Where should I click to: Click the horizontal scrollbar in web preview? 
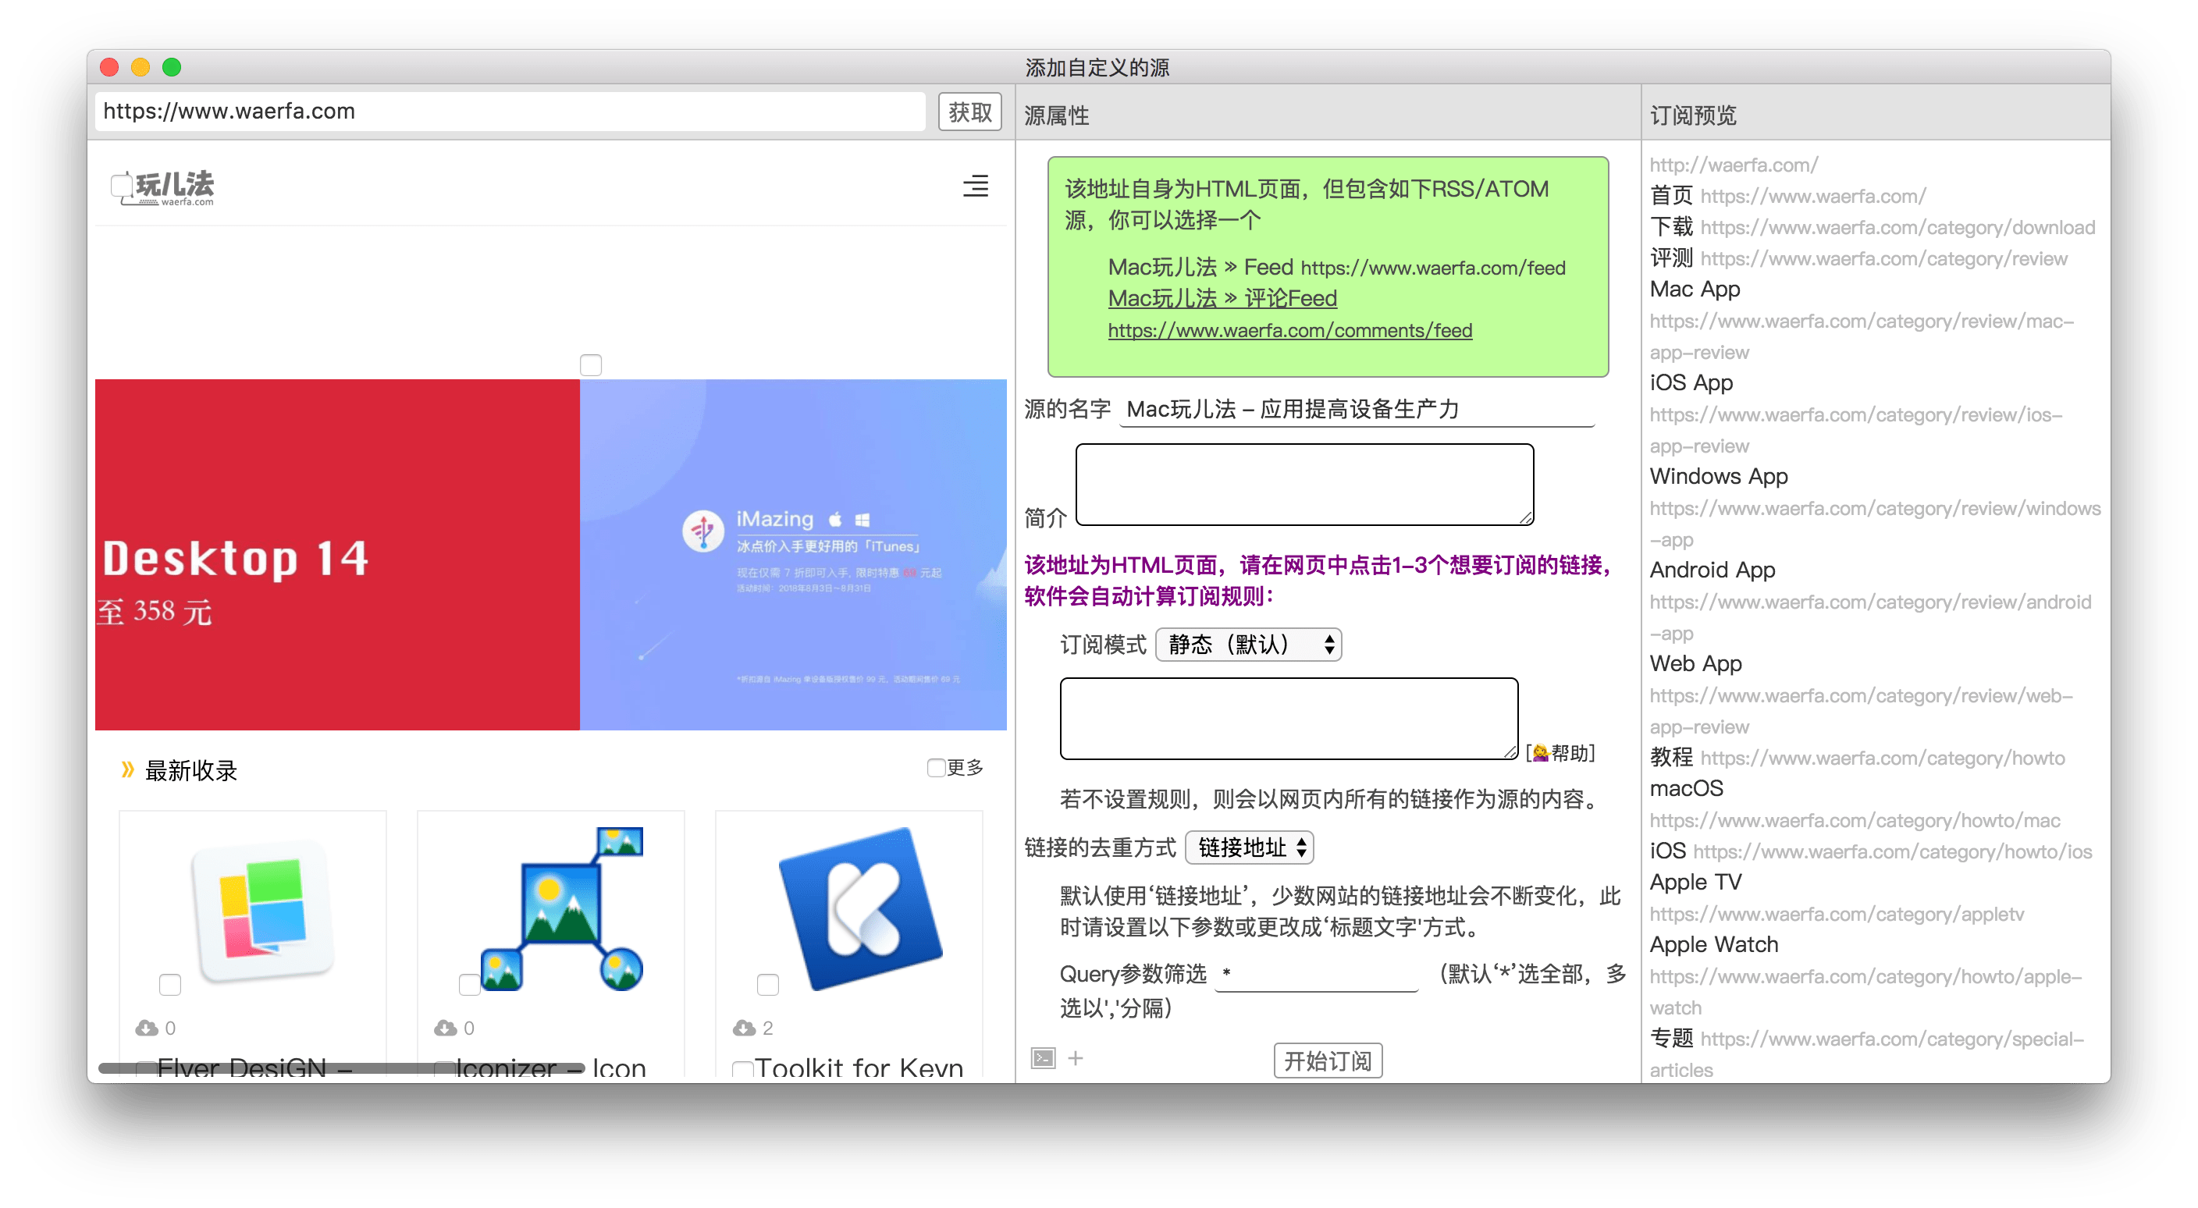pos(341,1068)
